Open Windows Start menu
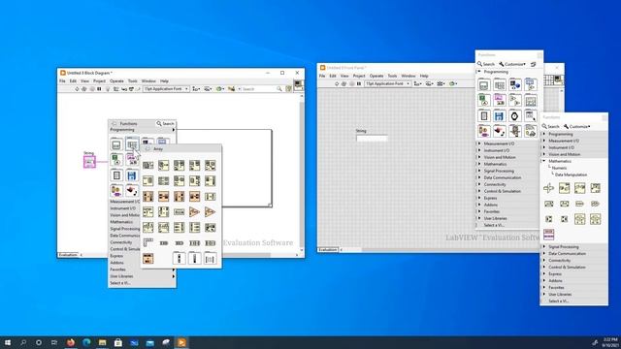This screenshot has width=621, height=349. pos(8,342)
